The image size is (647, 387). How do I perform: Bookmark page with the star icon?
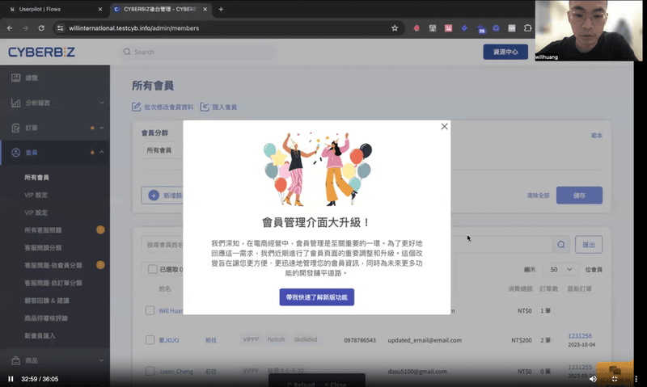point(394,27)
